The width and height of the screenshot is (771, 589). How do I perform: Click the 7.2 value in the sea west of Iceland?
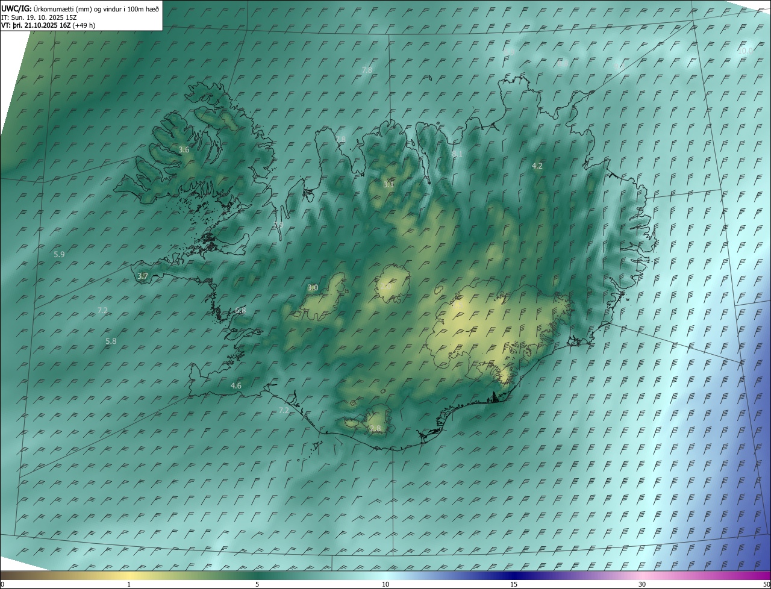[102, 311]
